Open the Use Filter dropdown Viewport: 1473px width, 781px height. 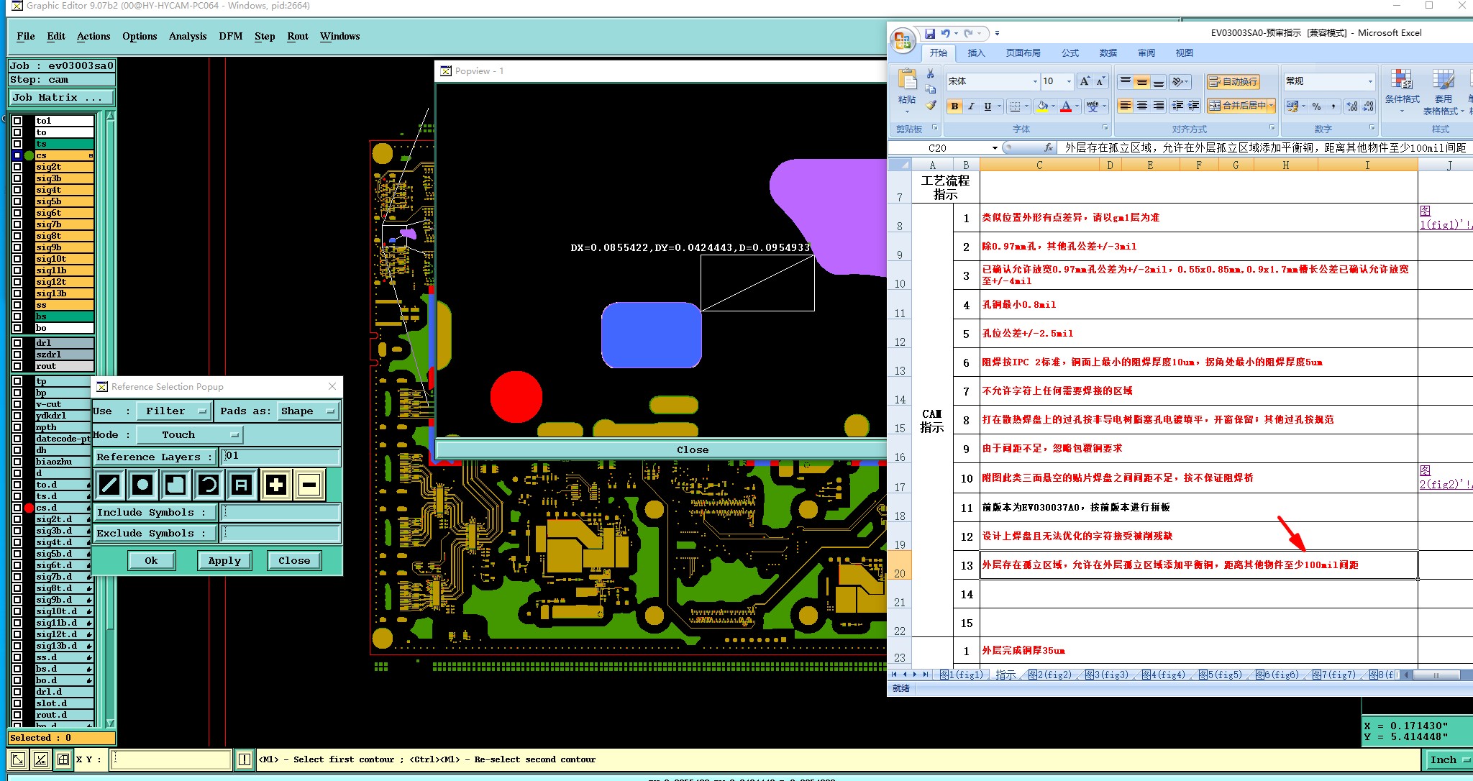[173, 411]
